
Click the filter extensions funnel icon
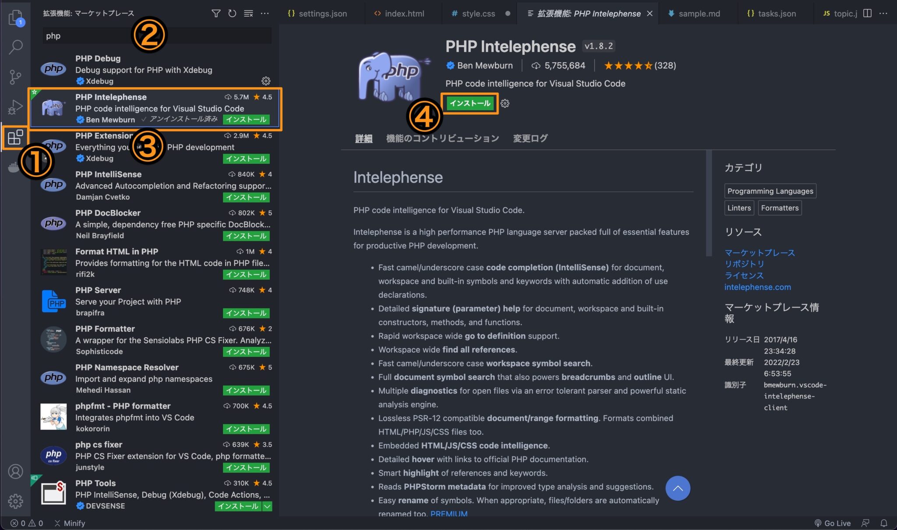tap(216, 14)
